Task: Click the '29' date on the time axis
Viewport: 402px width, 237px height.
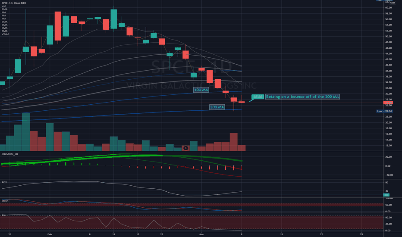Action: pos(361,234)
